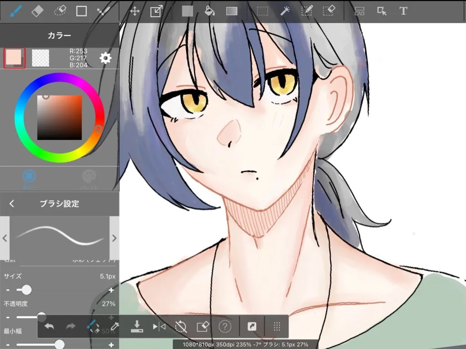466x349 pixels.
Task: Select the dot/curve brush tool
Action: pyautogui.click(x=103, y=11)
